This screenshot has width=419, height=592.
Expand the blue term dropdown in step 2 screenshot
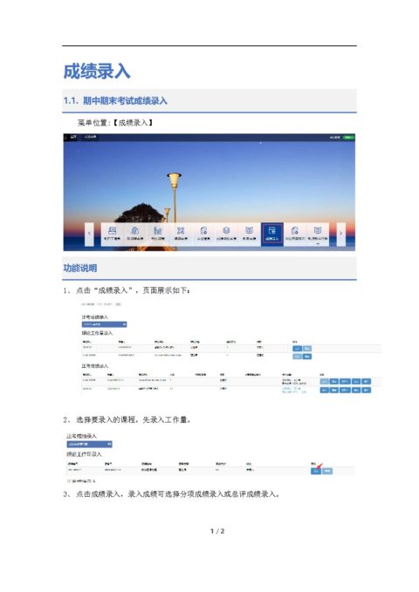click(89, 444)
